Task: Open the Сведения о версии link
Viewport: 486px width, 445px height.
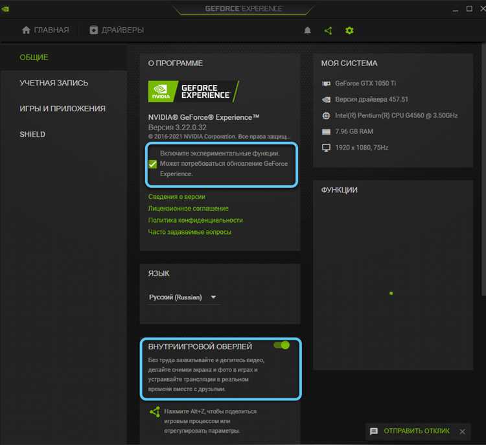Action: click(x=177, y=197)
